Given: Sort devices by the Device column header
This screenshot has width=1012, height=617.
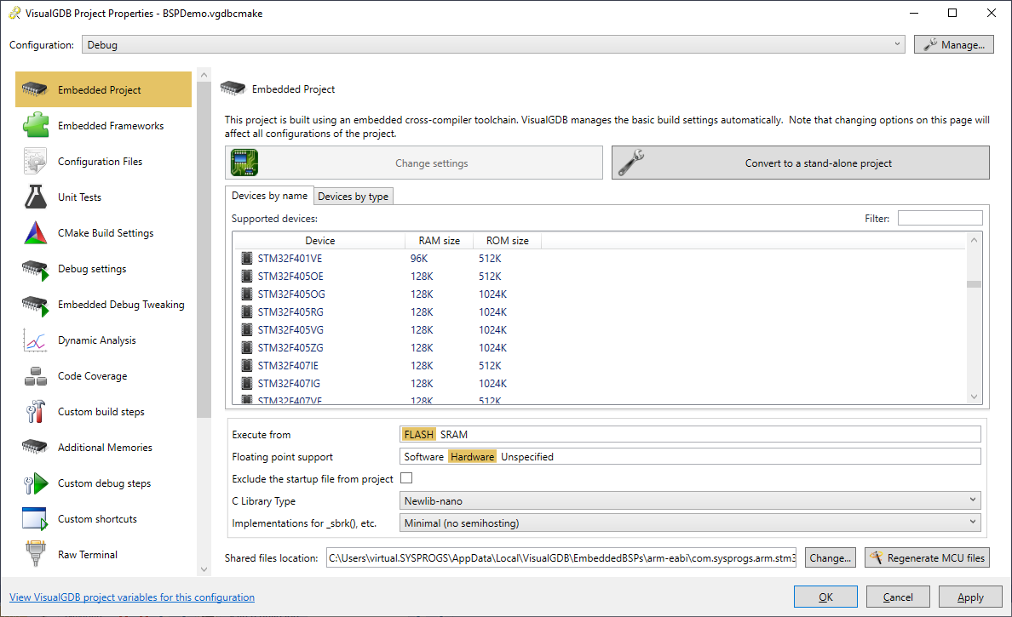Looking at the screenshot, I should 319,241.
